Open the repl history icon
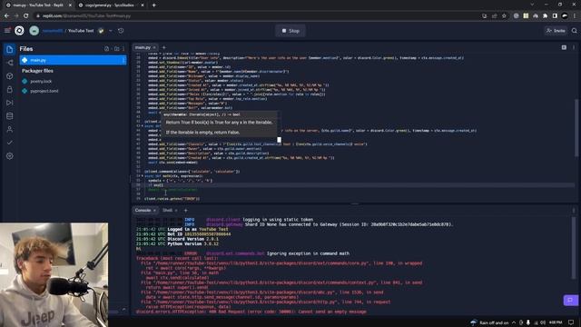The height and width of the screenshot is (327, 581). (x=121, y=31)
